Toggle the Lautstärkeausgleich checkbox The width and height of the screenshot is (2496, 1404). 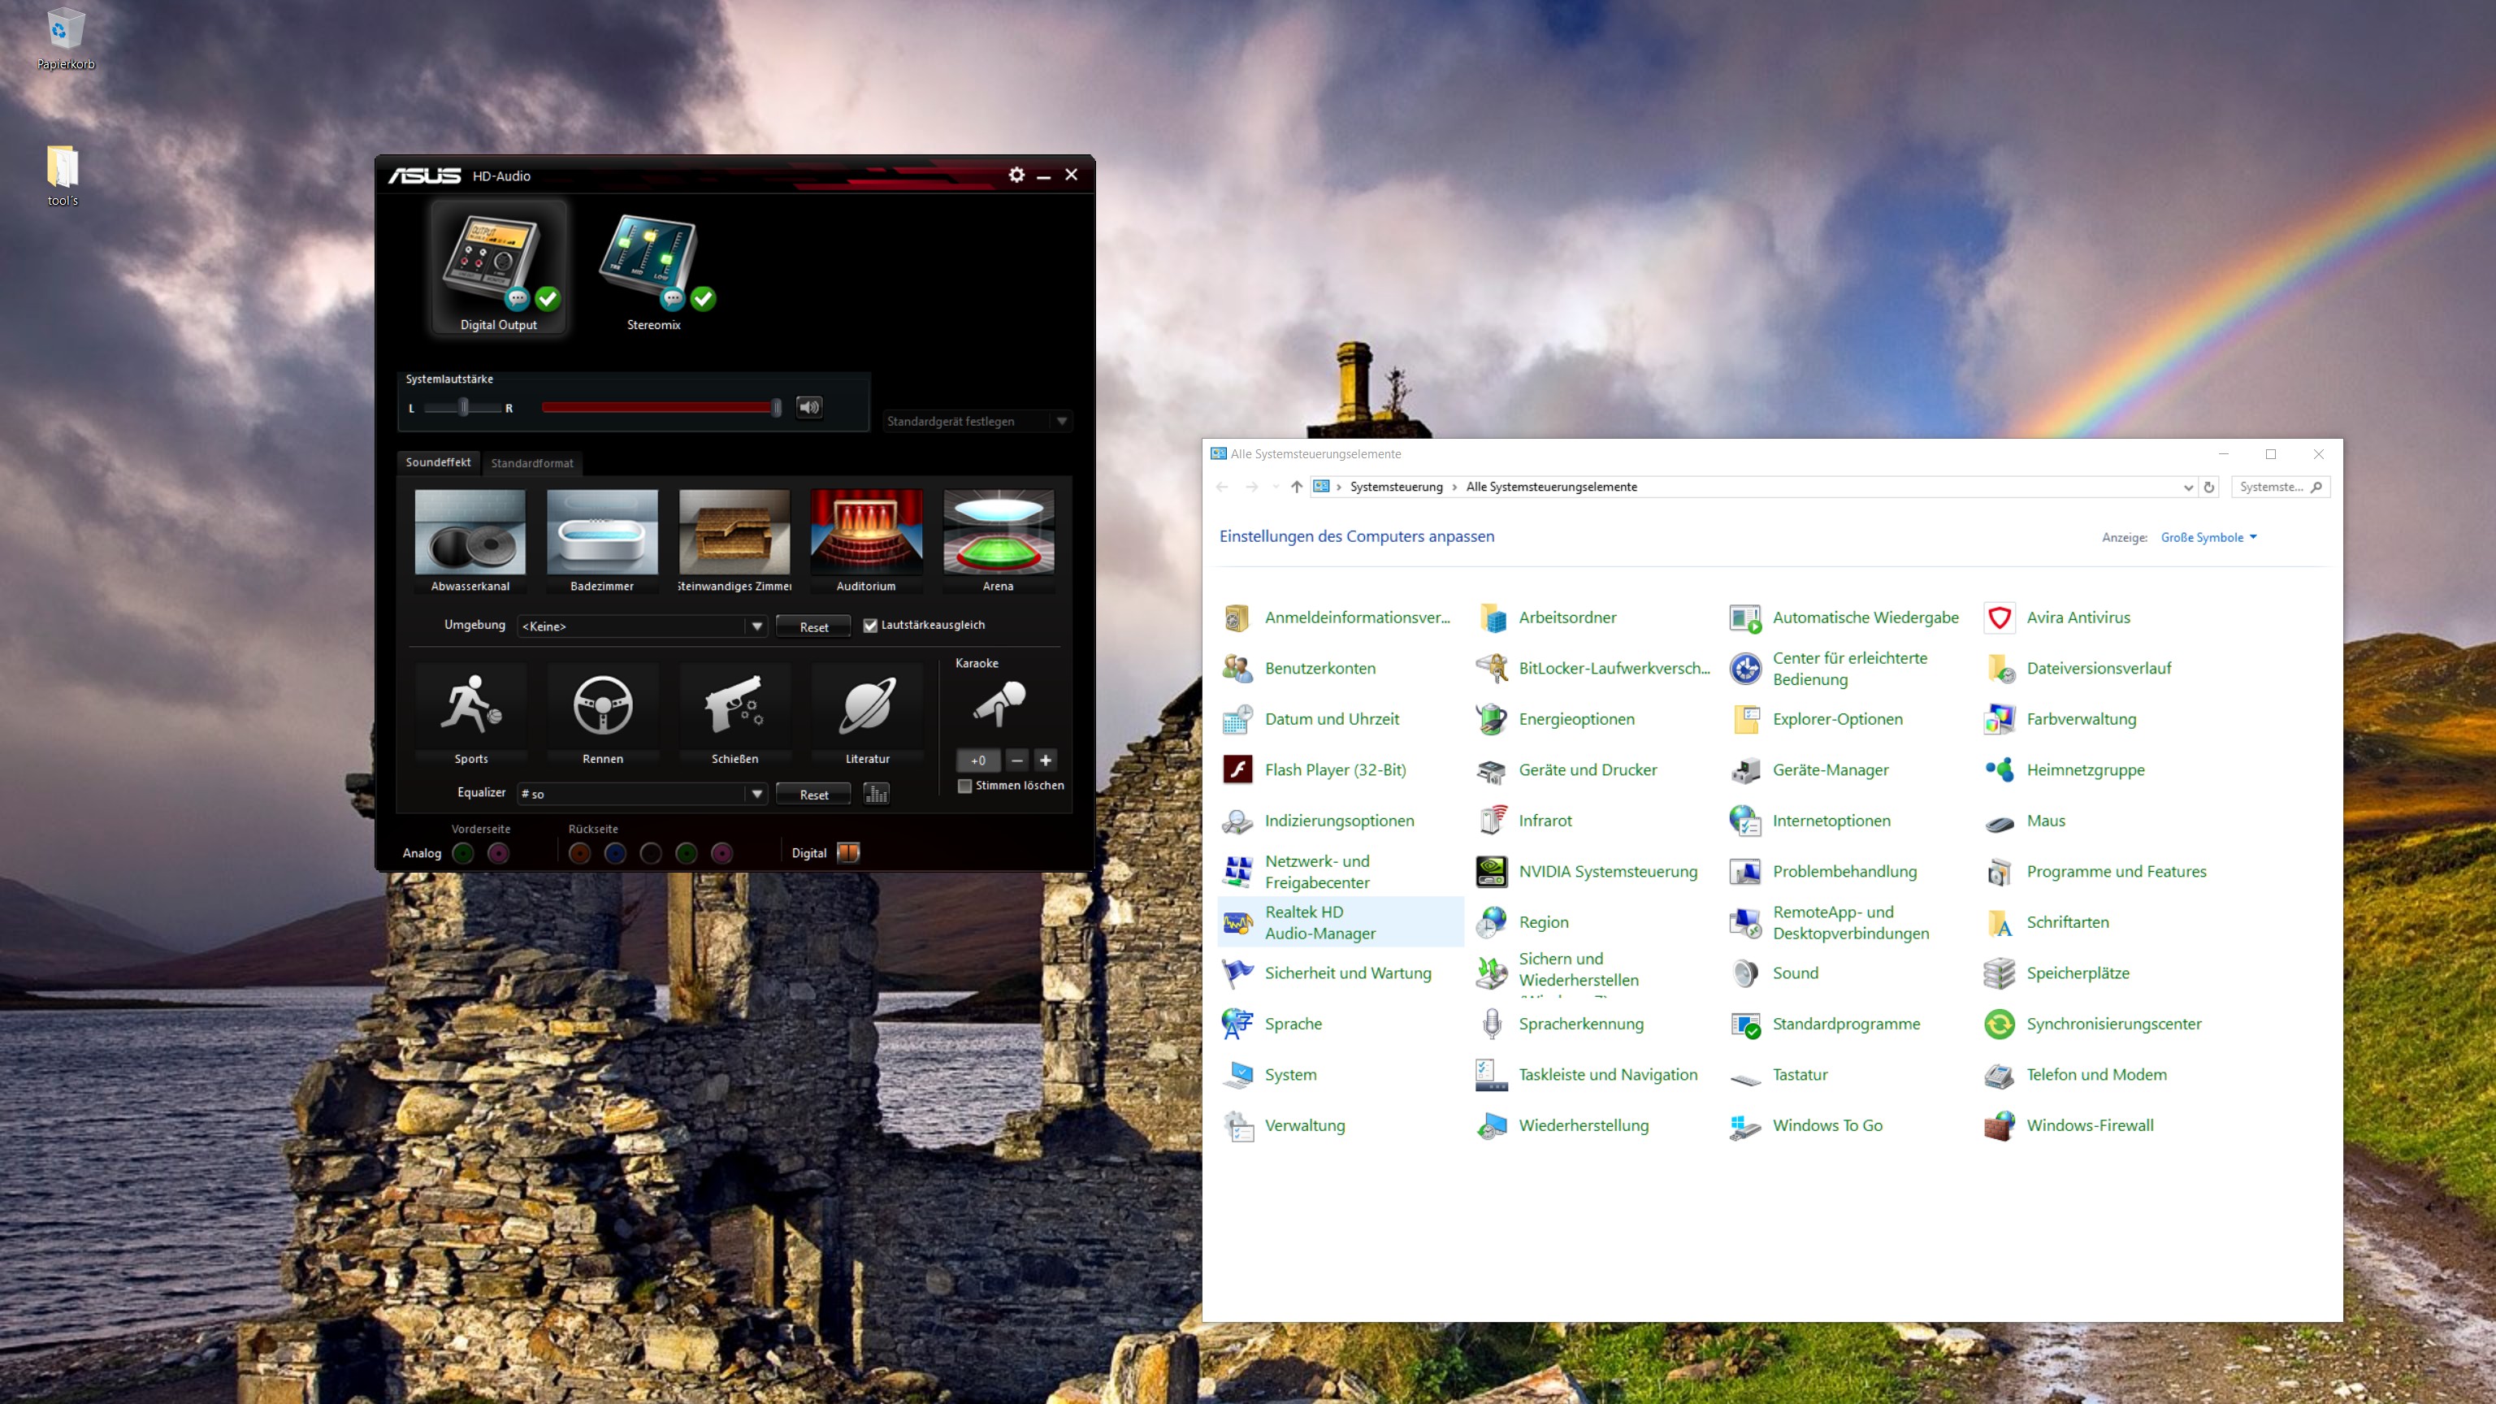(870, 625)
